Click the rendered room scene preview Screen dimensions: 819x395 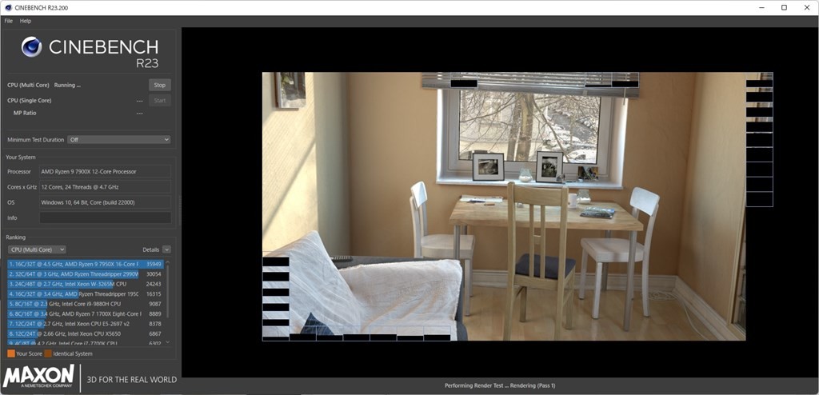pos(504,208)
